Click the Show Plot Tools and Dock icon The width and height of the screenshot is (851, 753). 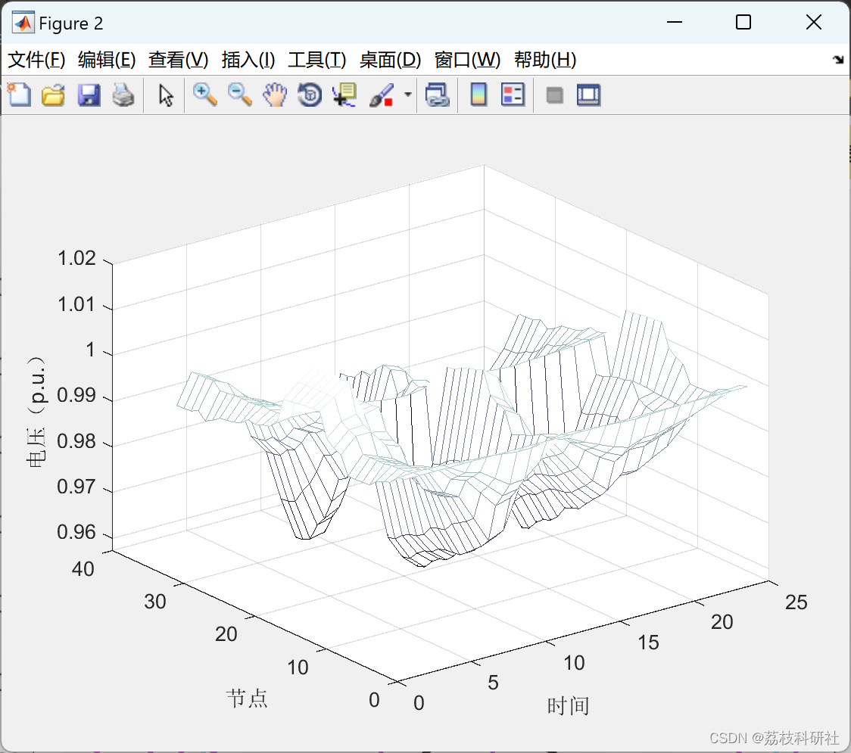click(x=589, y=95)
